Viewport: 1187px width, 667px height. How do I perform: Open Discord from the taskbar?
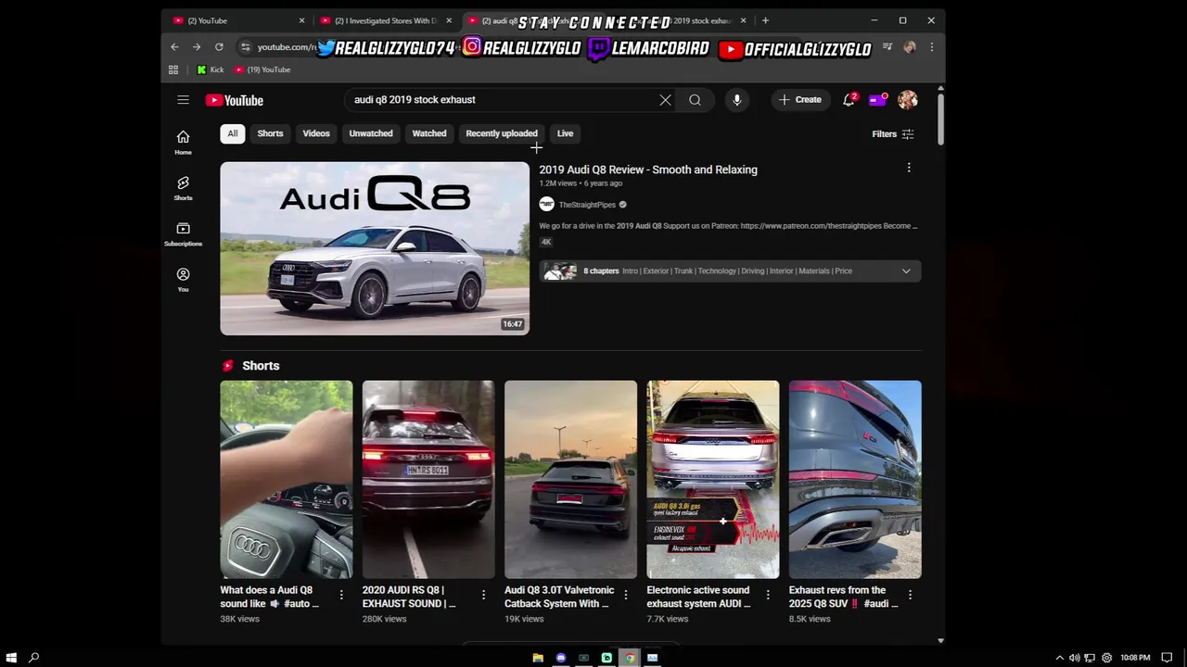tap(561, 658)
